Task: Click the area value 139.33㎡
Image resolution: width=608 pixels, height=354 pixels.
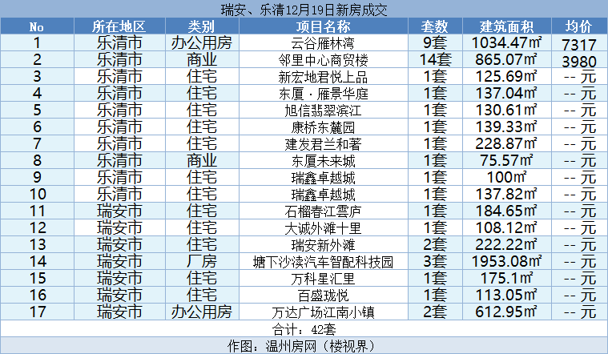Action: click(506, 127)
